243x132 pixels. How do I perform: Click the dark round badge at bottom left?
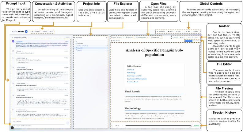(12, 128)
